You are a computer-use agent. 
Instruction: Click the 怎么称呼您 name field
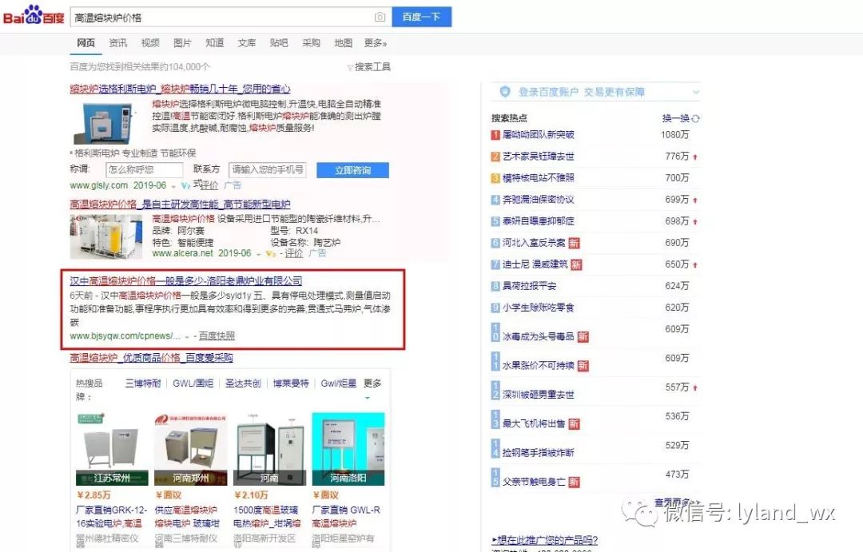pyautogui.click(x=144, y=169)
